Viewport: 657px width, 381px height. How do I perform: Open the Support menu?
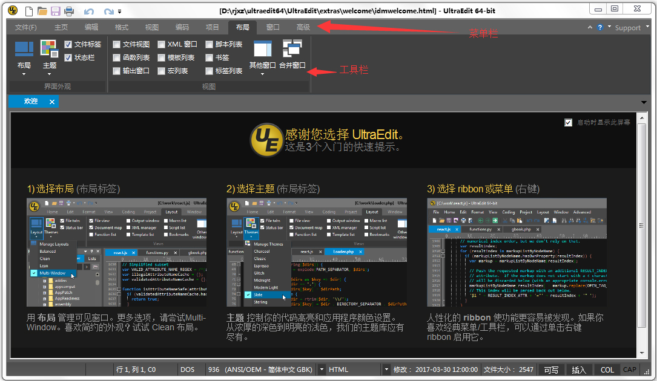[628, 28]
